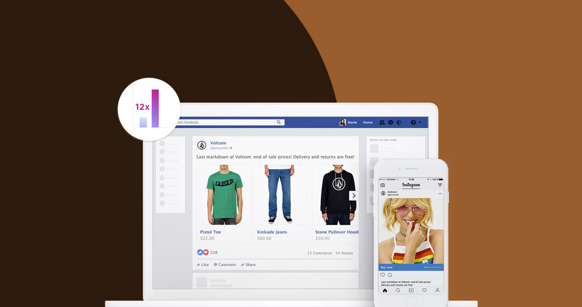This screenshot has width=582, height=307.
Task: Tap the Instagram camera icon
Action: click(383, 185)
